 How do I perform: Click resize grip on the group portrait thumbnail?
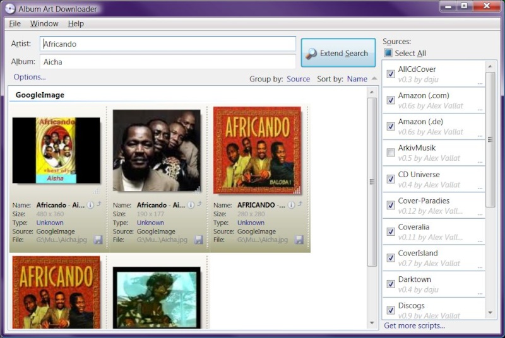[198, 190]
